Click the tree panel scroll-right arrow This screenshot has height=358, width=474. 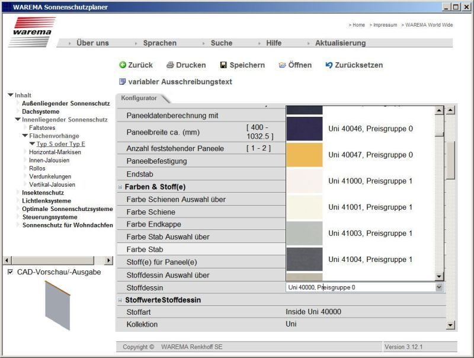108,260
